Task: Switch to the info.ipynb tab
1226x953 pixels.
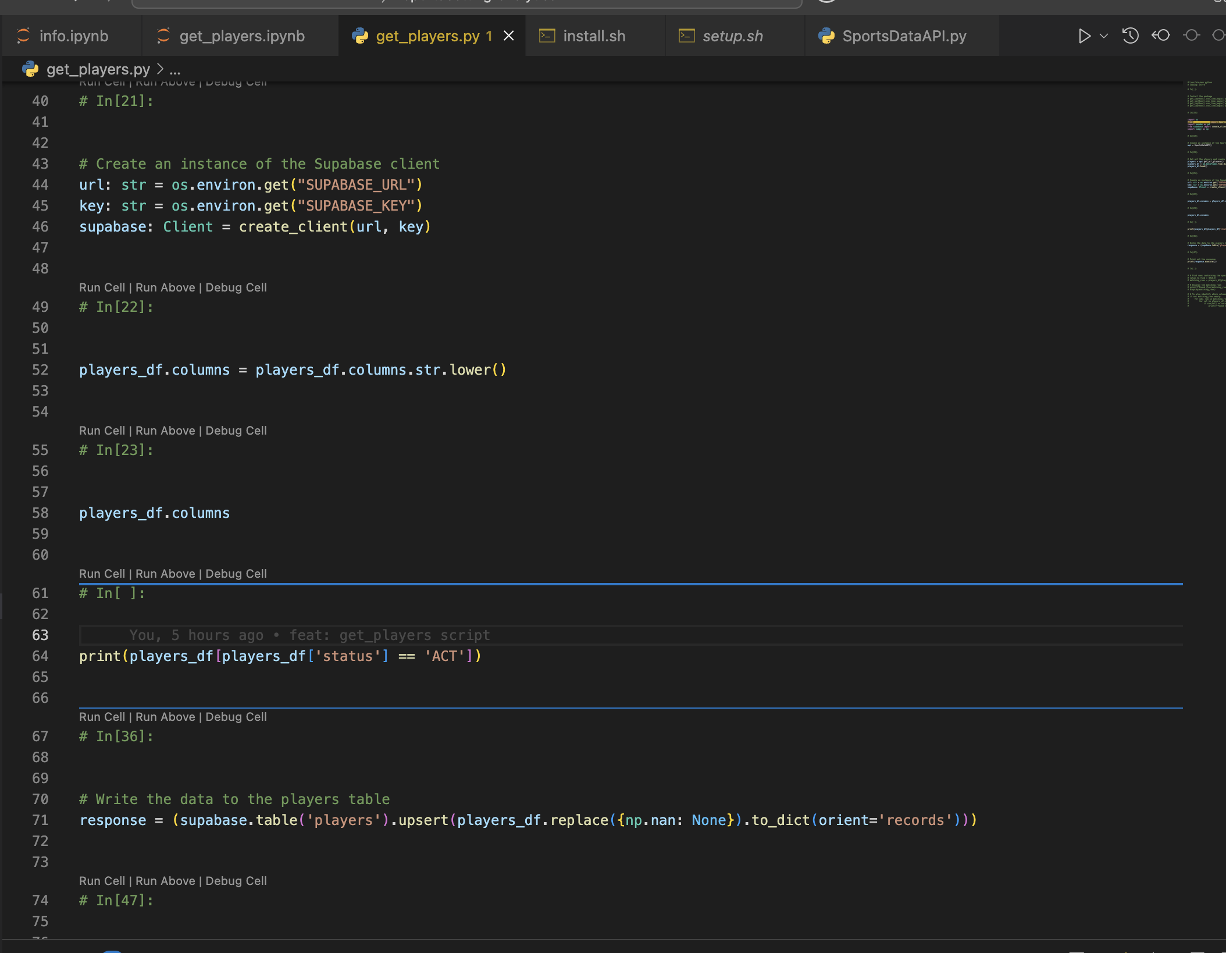Action: point(72,36)
